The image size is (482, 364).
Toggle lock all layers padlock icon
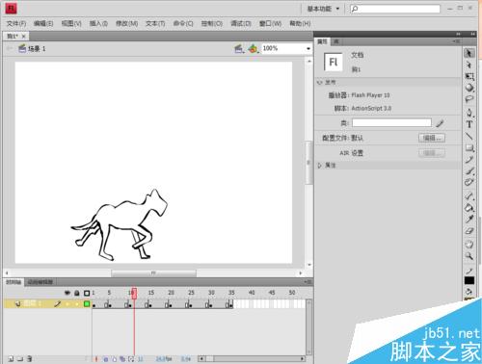point(77,293)
